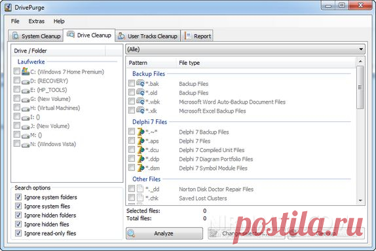Screen dimensions: 376x251
Task: Select the Backup Files group header
Action: click(149, 73)
